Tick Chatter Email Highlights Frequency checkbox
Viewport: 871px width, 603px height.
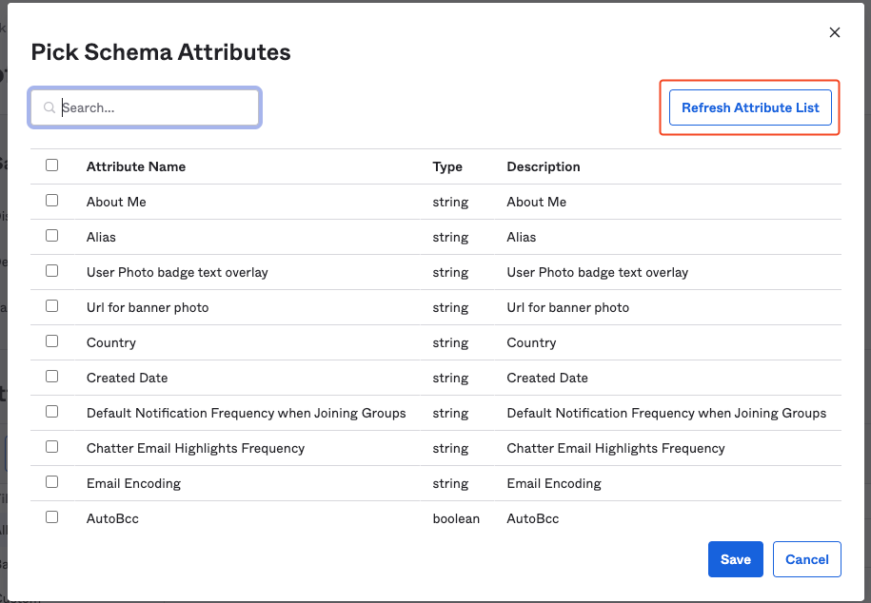[51, 446]
